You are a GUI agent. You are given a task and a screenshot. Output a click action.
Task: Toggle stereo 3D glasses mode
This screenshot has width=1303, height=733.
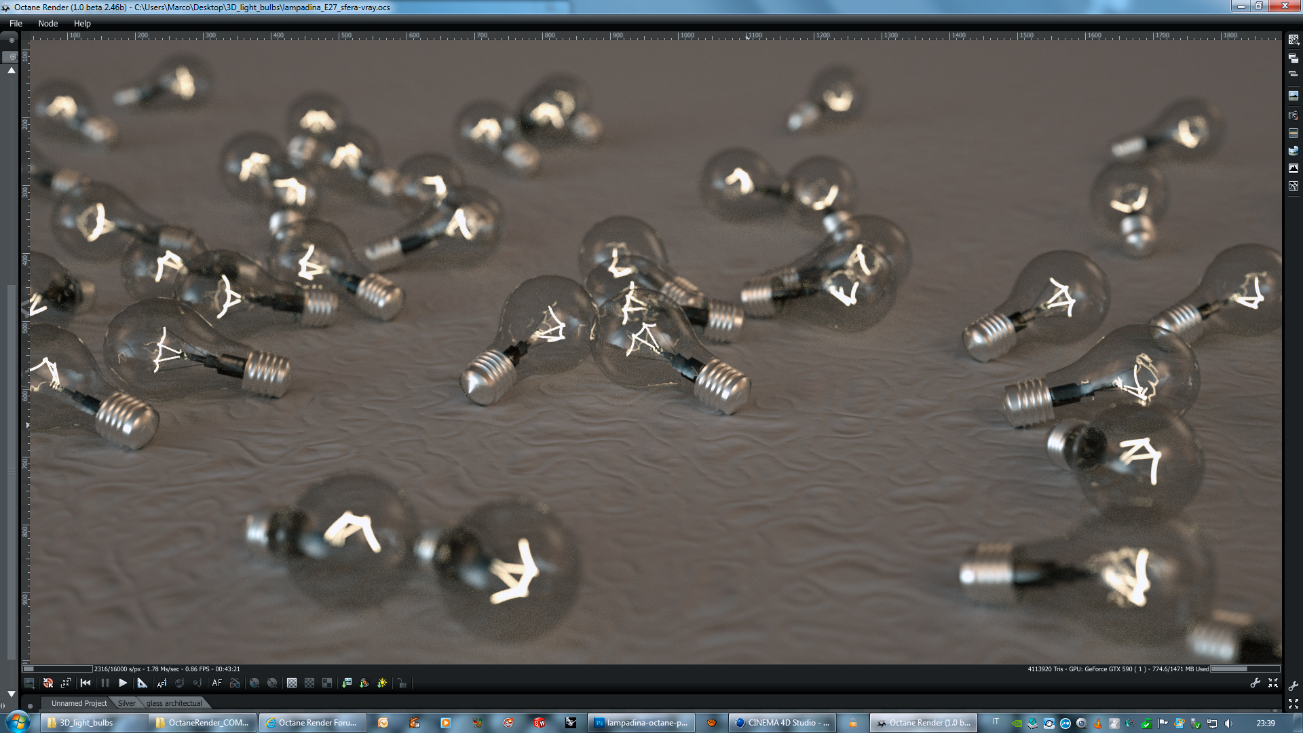(x=235, y=683)
